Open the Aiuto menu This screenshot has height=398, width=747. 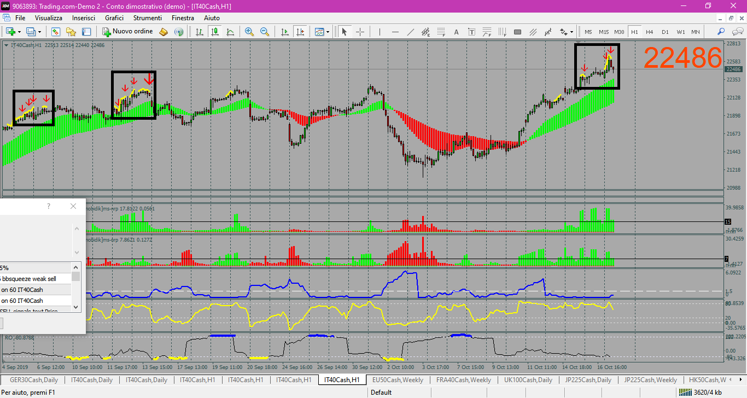click(x=212, y=18)
